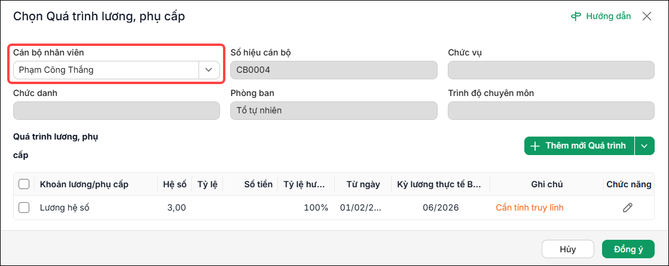Click the Hệ số column header
This screenshot has height=266, width=669.
pos(175,184)
